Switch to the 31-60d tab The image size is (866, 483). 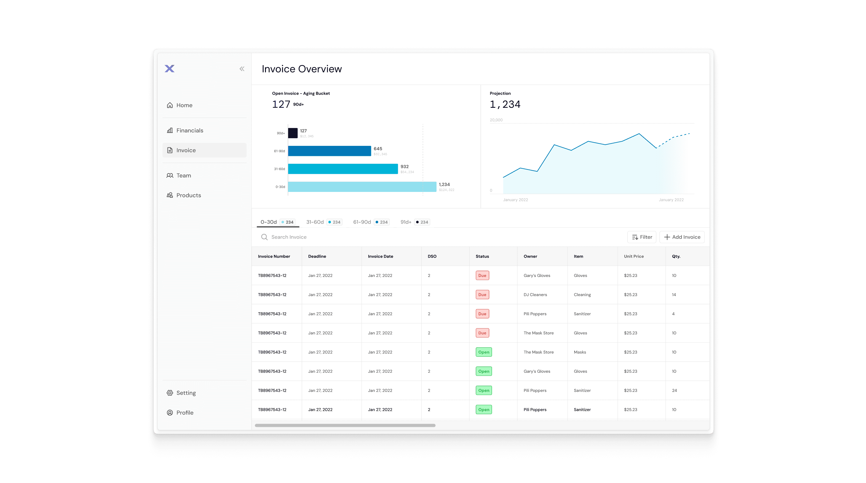coord(324,222)
